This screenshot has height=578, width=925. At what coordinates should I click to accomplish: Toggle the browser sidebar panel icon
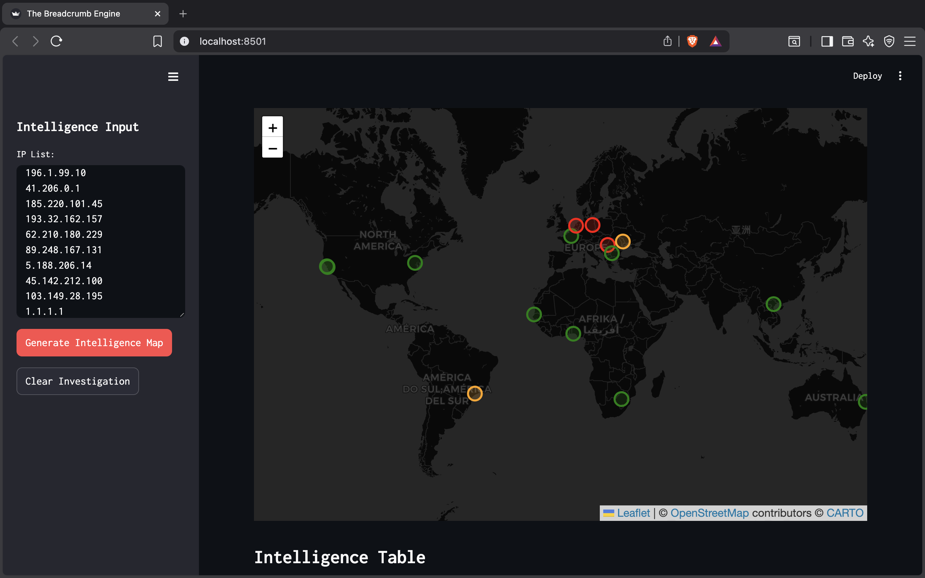[827, 41]
